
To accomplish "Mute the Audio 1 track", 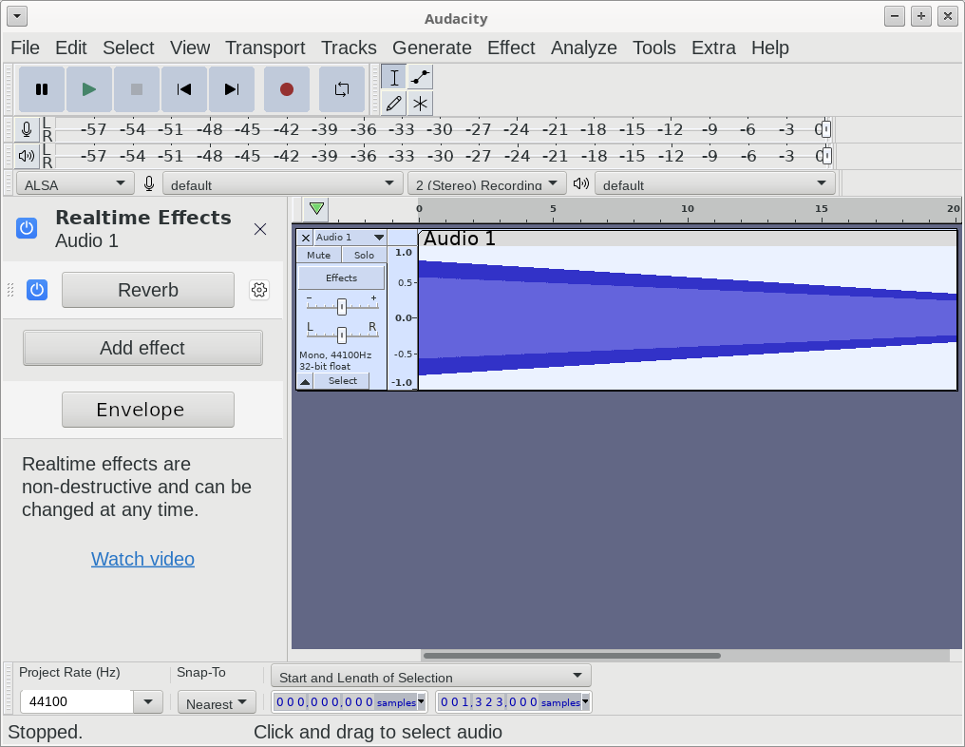I will [x=318, y=255].
